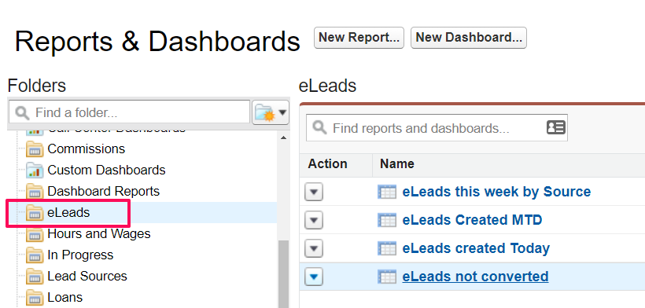Select the Lead Sources folder
The height and width of the screenshot is (308, 645).
click(x=87, y=276)
